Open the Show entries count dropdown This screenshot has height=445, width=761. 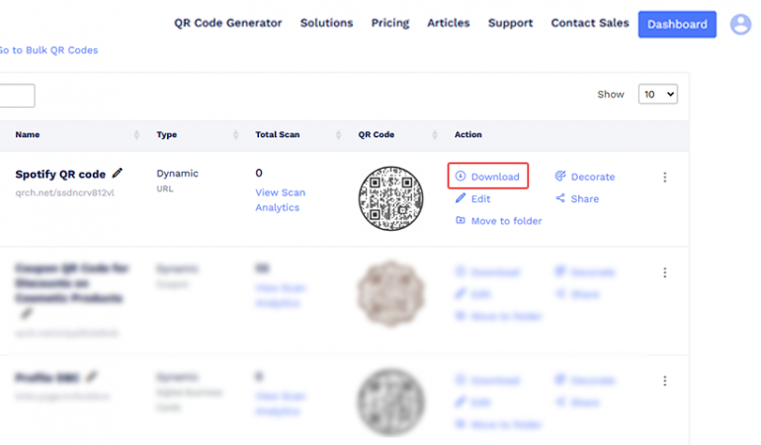657,94
